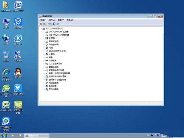The height and width of the screenshot is (138, 184).
Task: Expand the IDE ATA/ATAPI 控制器 node
Action: [44, 35]
